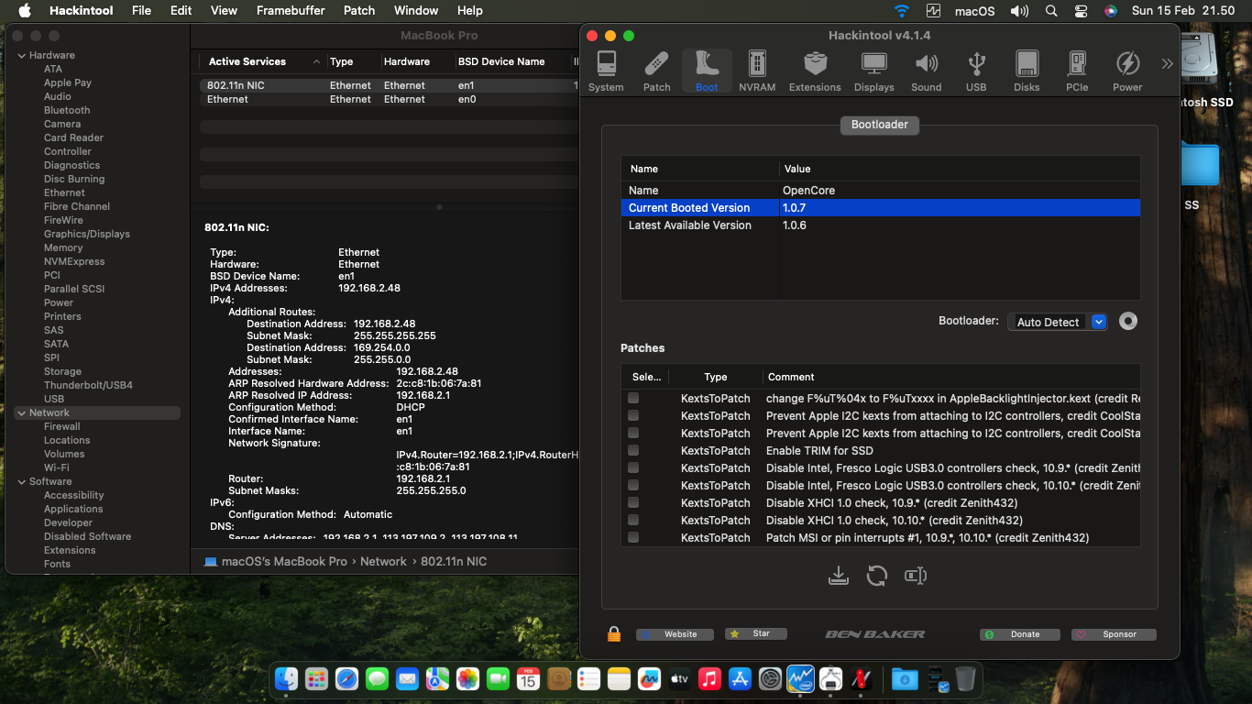Launch Safari from the Dock
This screenshot has width=1252, height=704.
(x=346, y=679)
